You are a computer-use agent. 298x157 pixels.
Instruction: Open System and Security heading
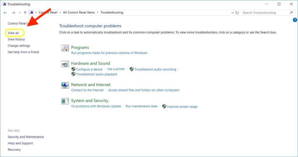coord(90,101)
